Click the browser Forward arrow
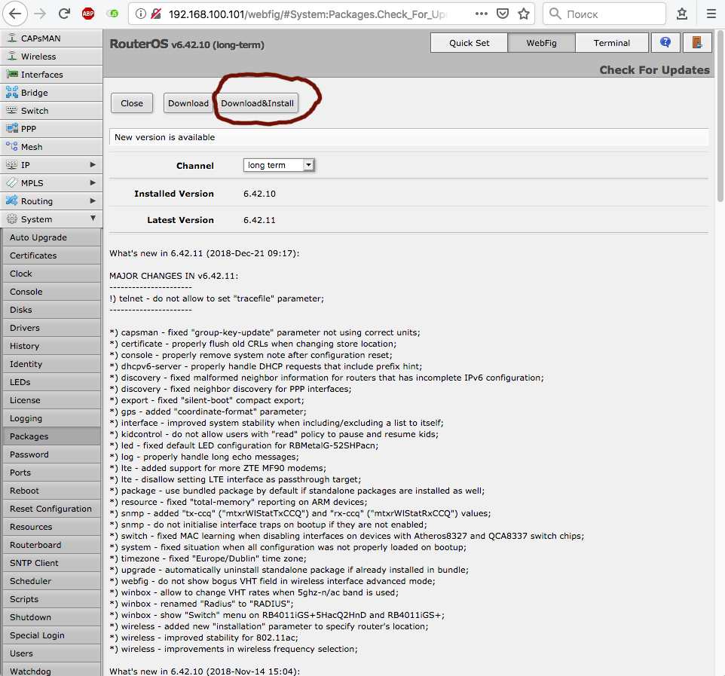 click(x=40, y=14)
